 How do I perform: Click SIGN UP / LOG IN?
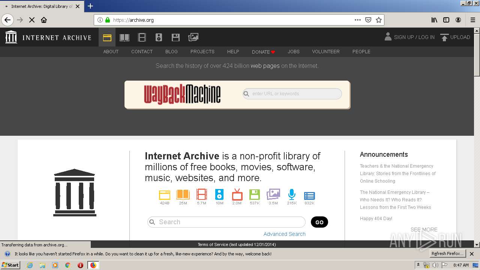pyautogui.click(x=409, y=37)
